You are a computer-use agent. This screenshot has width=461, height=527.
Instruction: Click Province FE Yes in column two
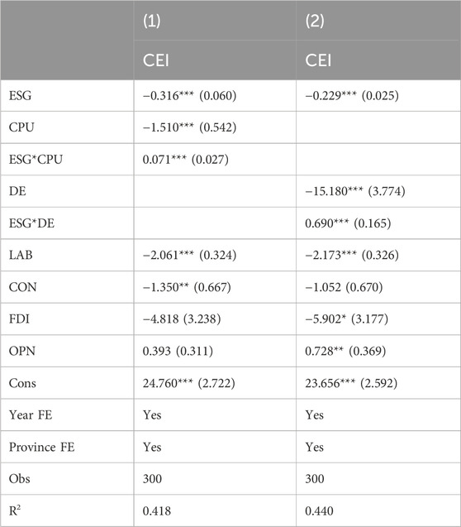coord(315,447)
